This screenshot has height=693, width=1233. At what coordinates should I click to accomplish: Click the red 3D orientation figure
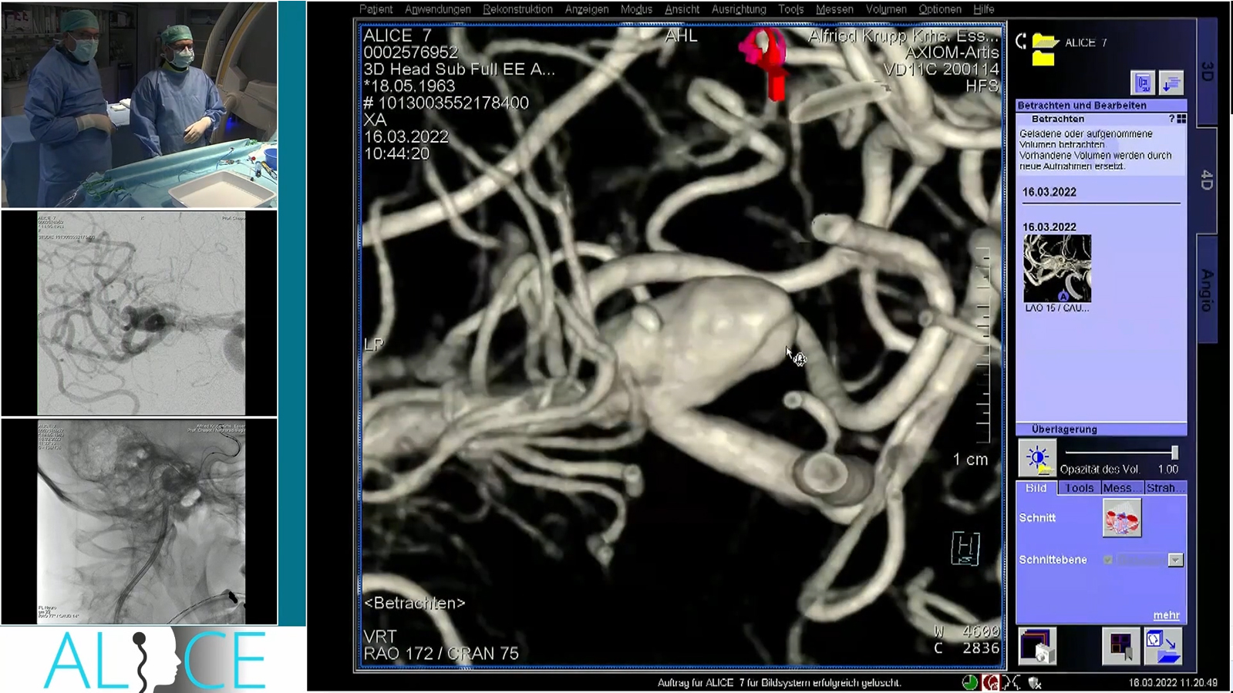click(x=766, y=62)
